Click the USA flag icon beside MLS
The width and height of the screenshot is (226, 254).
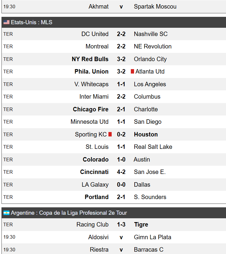(6, 22)
